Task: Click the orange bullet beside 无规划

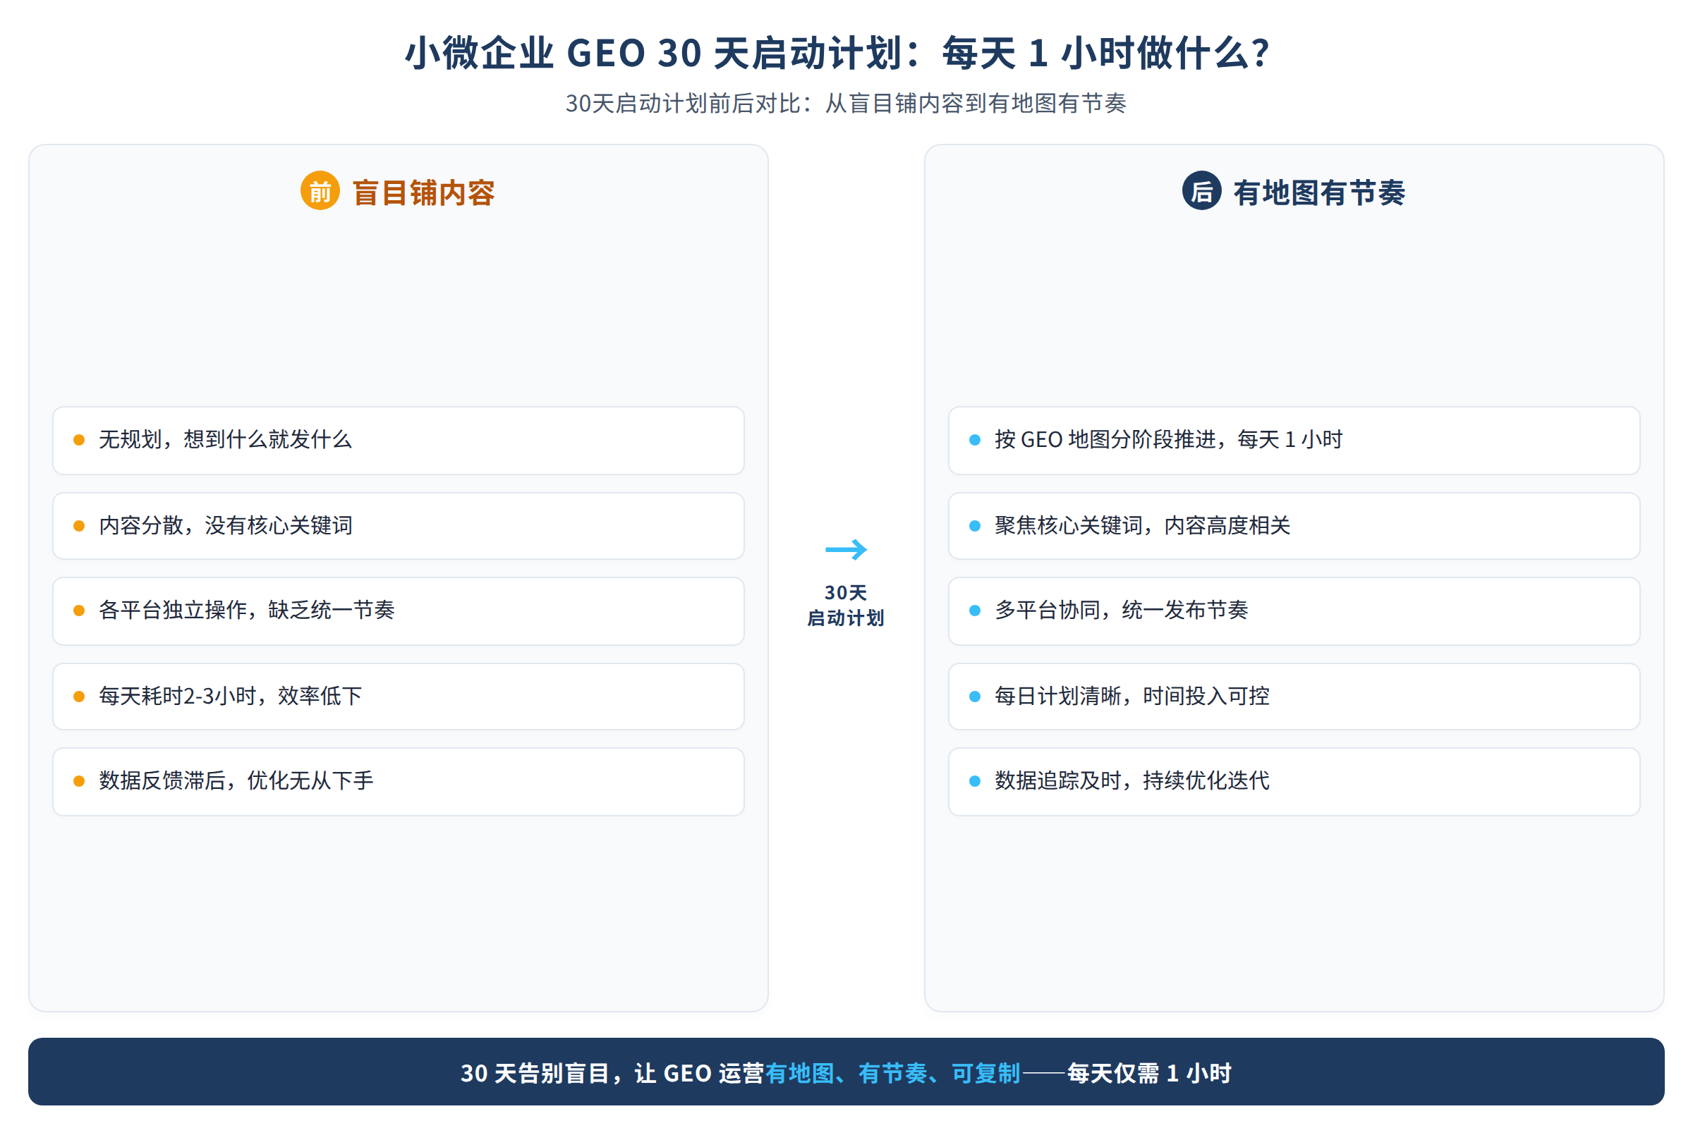Action: [79, 439]
